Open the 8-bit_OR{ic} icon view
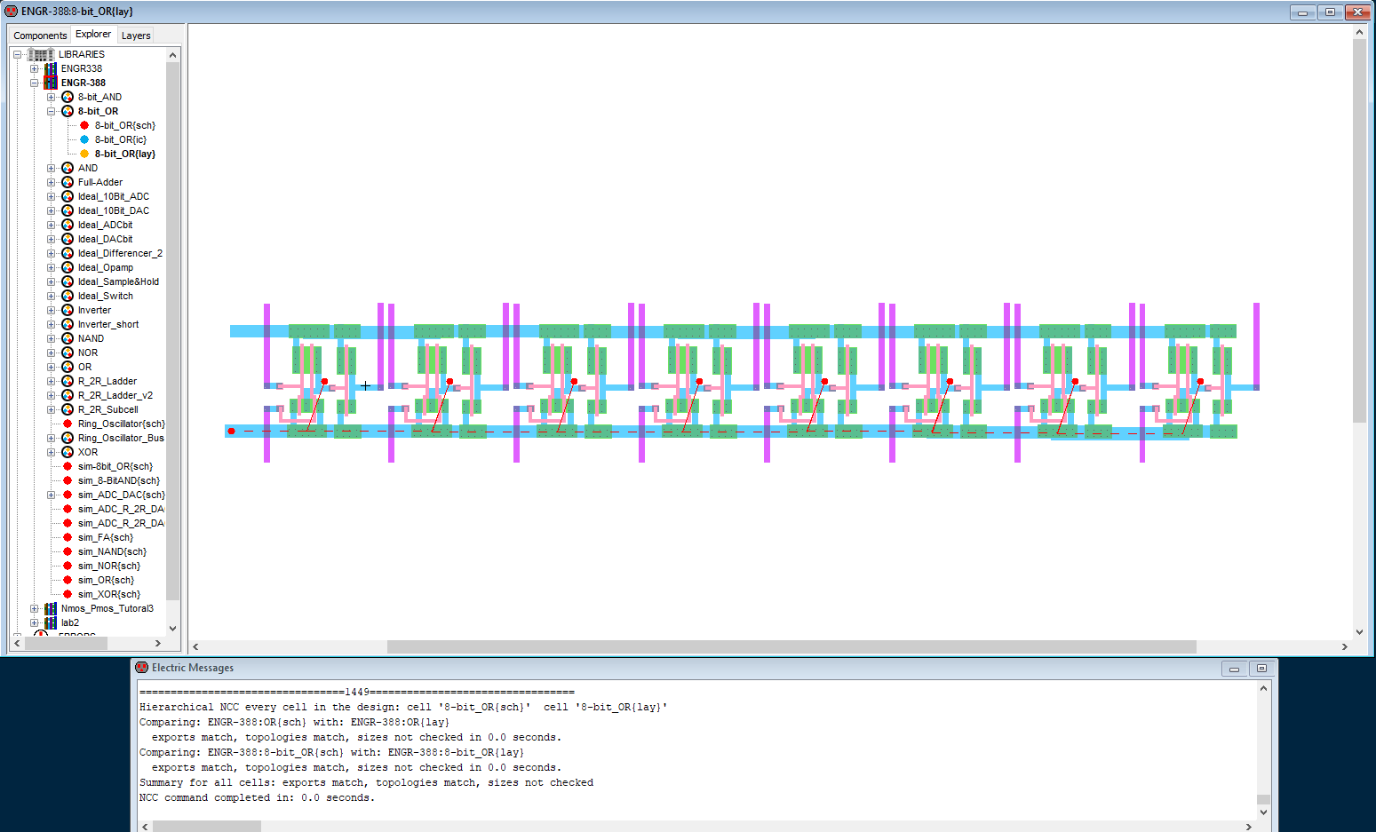Image resolution: width=1376 pixels, height=832 pixels. click(x=84, y=139)
